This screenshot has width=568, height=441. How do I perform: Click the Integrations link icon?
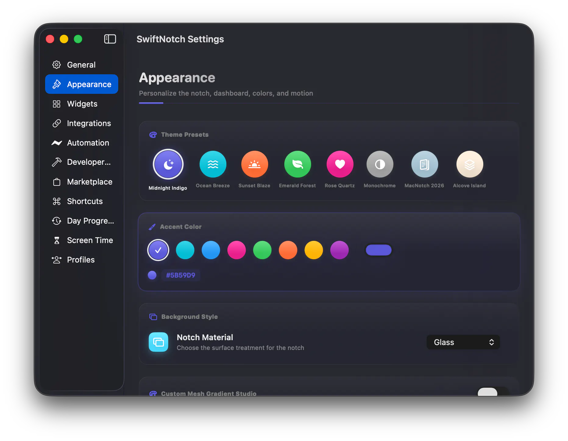(x=57, y=123)
